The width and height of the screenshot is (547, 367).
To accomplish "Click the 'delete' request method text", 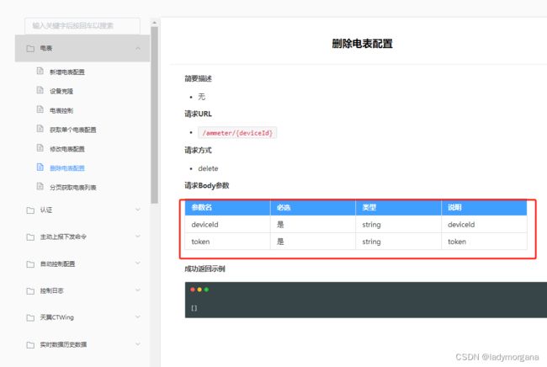I will click(208, 168).
